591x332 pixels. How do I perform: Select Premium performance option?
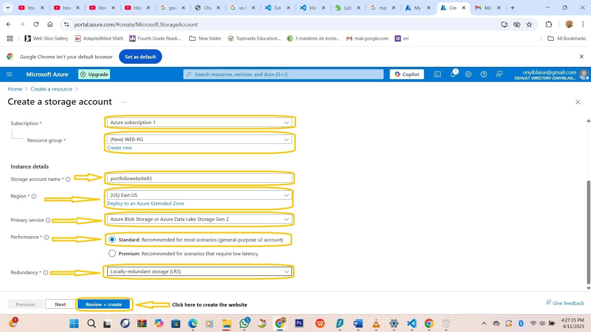(x=112, y=253)
